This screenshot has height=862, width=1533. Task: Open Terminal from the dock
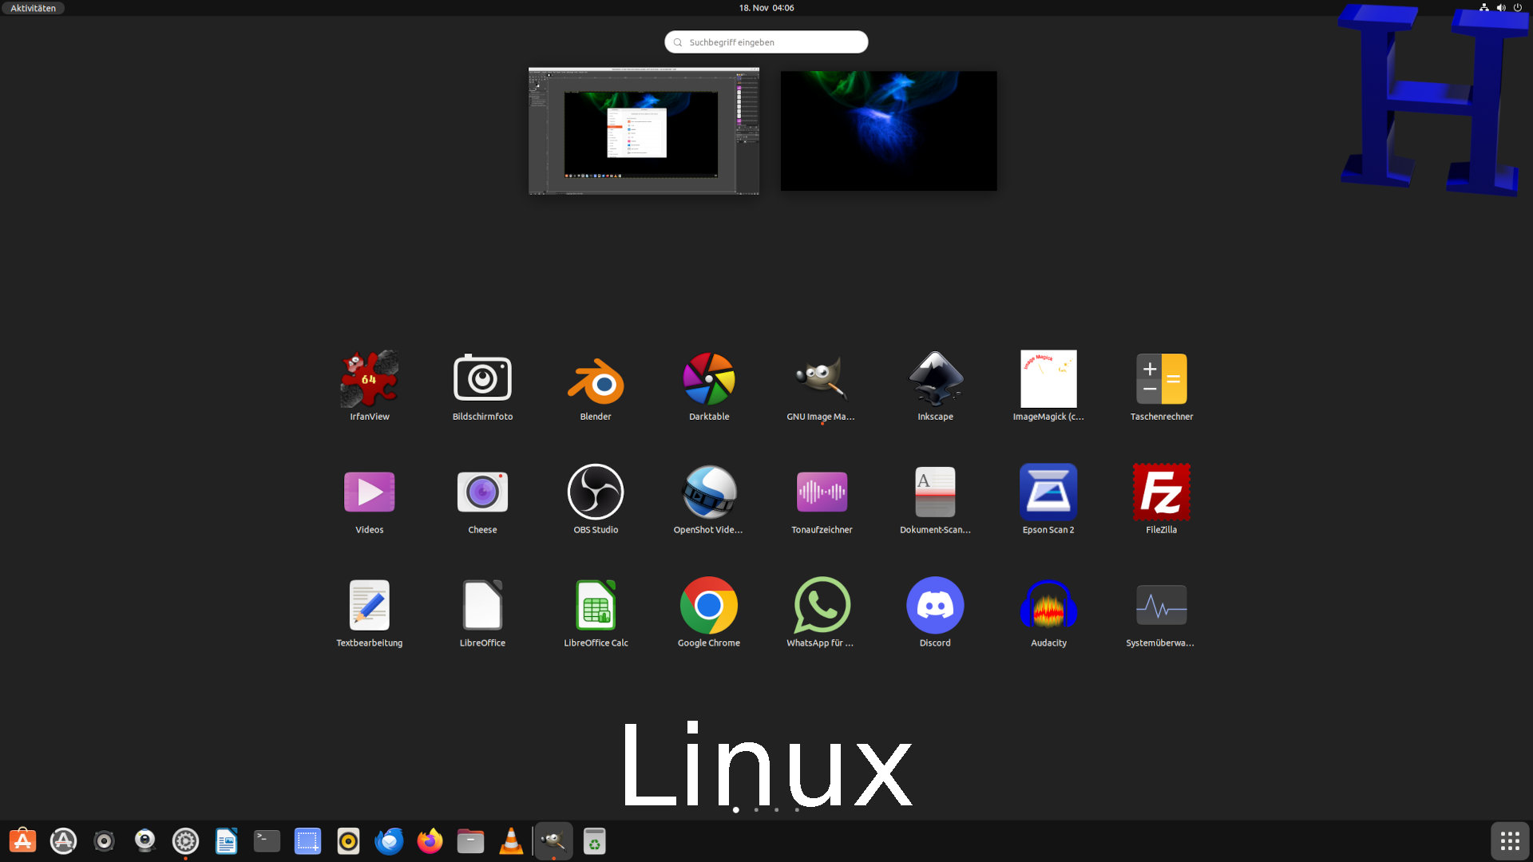point(267,841)
